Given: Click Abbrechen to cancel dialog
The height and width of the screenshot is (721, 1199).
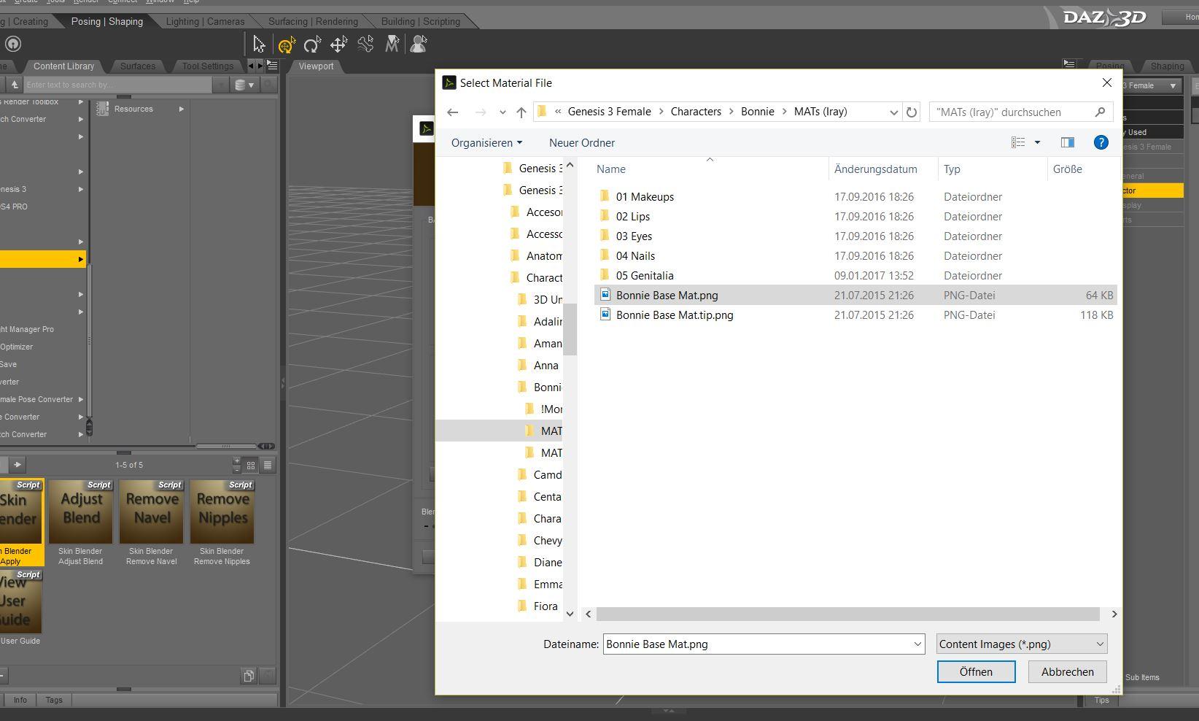Looking at the screenshot, I should click(x=1067, y=671).
